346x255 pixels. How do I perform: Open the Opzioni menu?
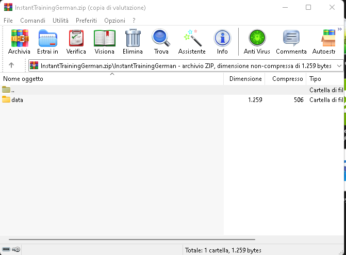coord(115,21)
